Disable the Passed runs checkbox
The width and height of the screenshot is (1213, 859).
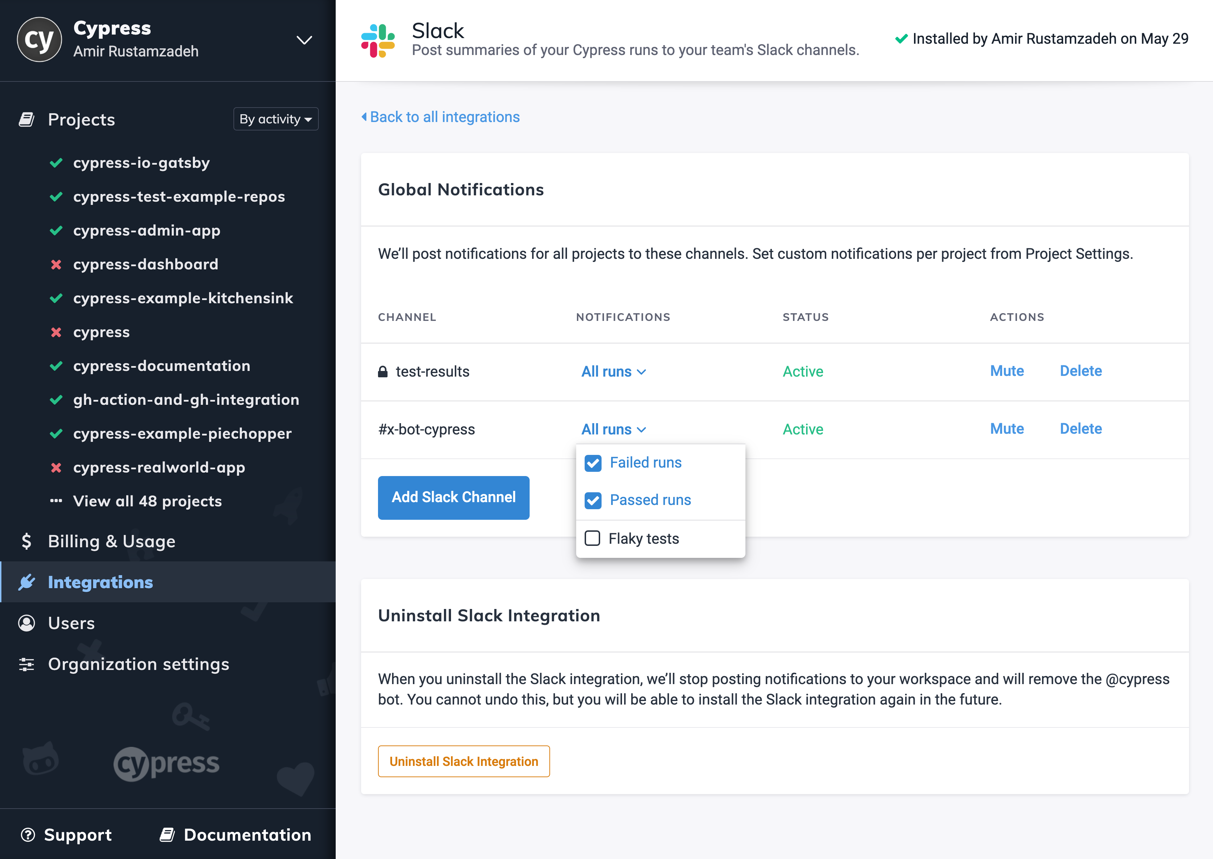(x=593, y=500)
